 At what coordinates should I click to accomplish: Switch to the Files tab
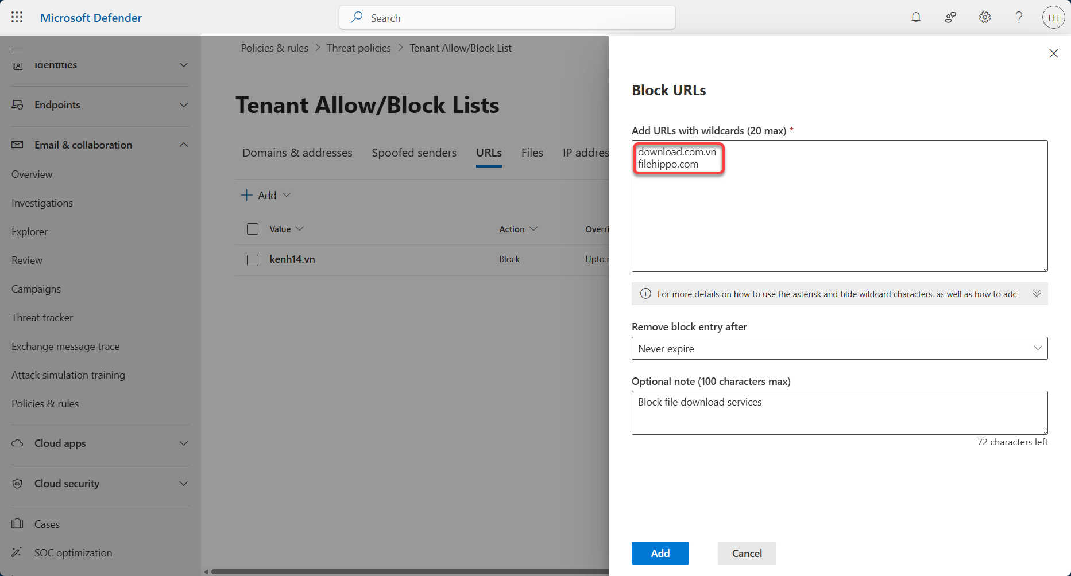[532, 153]
